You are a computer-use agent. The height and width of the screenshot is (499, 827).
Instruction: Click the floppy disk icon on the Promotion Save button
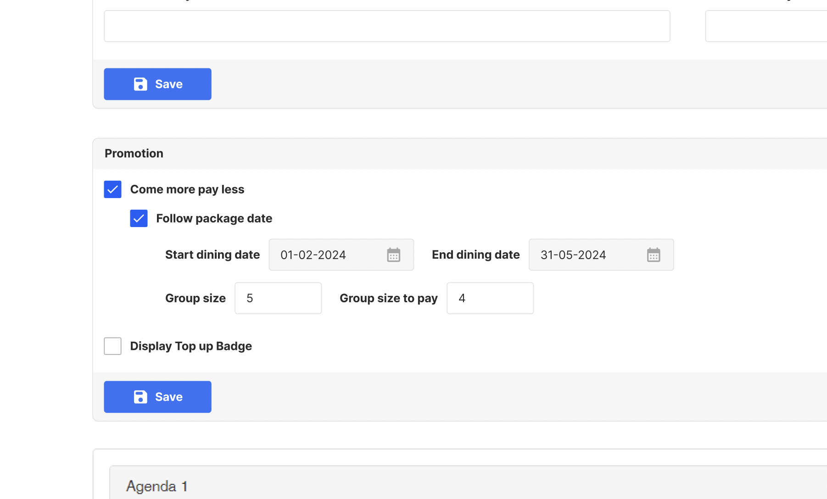point(140,397)
